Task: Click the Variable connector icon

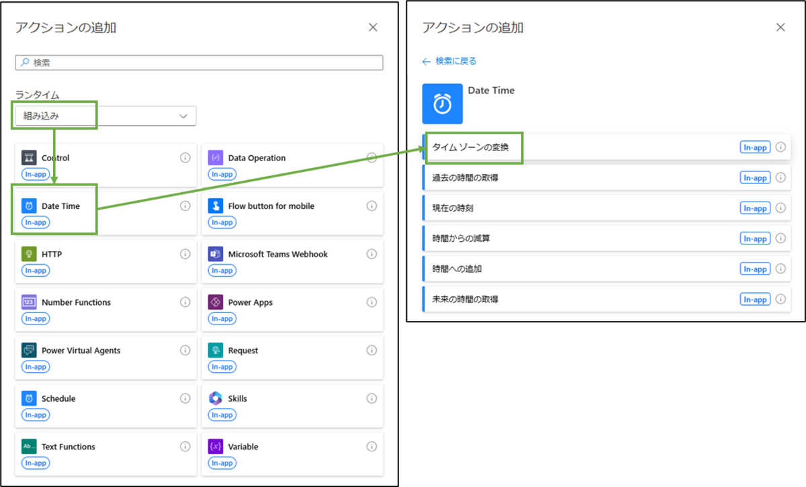Action: pos(215,447)
